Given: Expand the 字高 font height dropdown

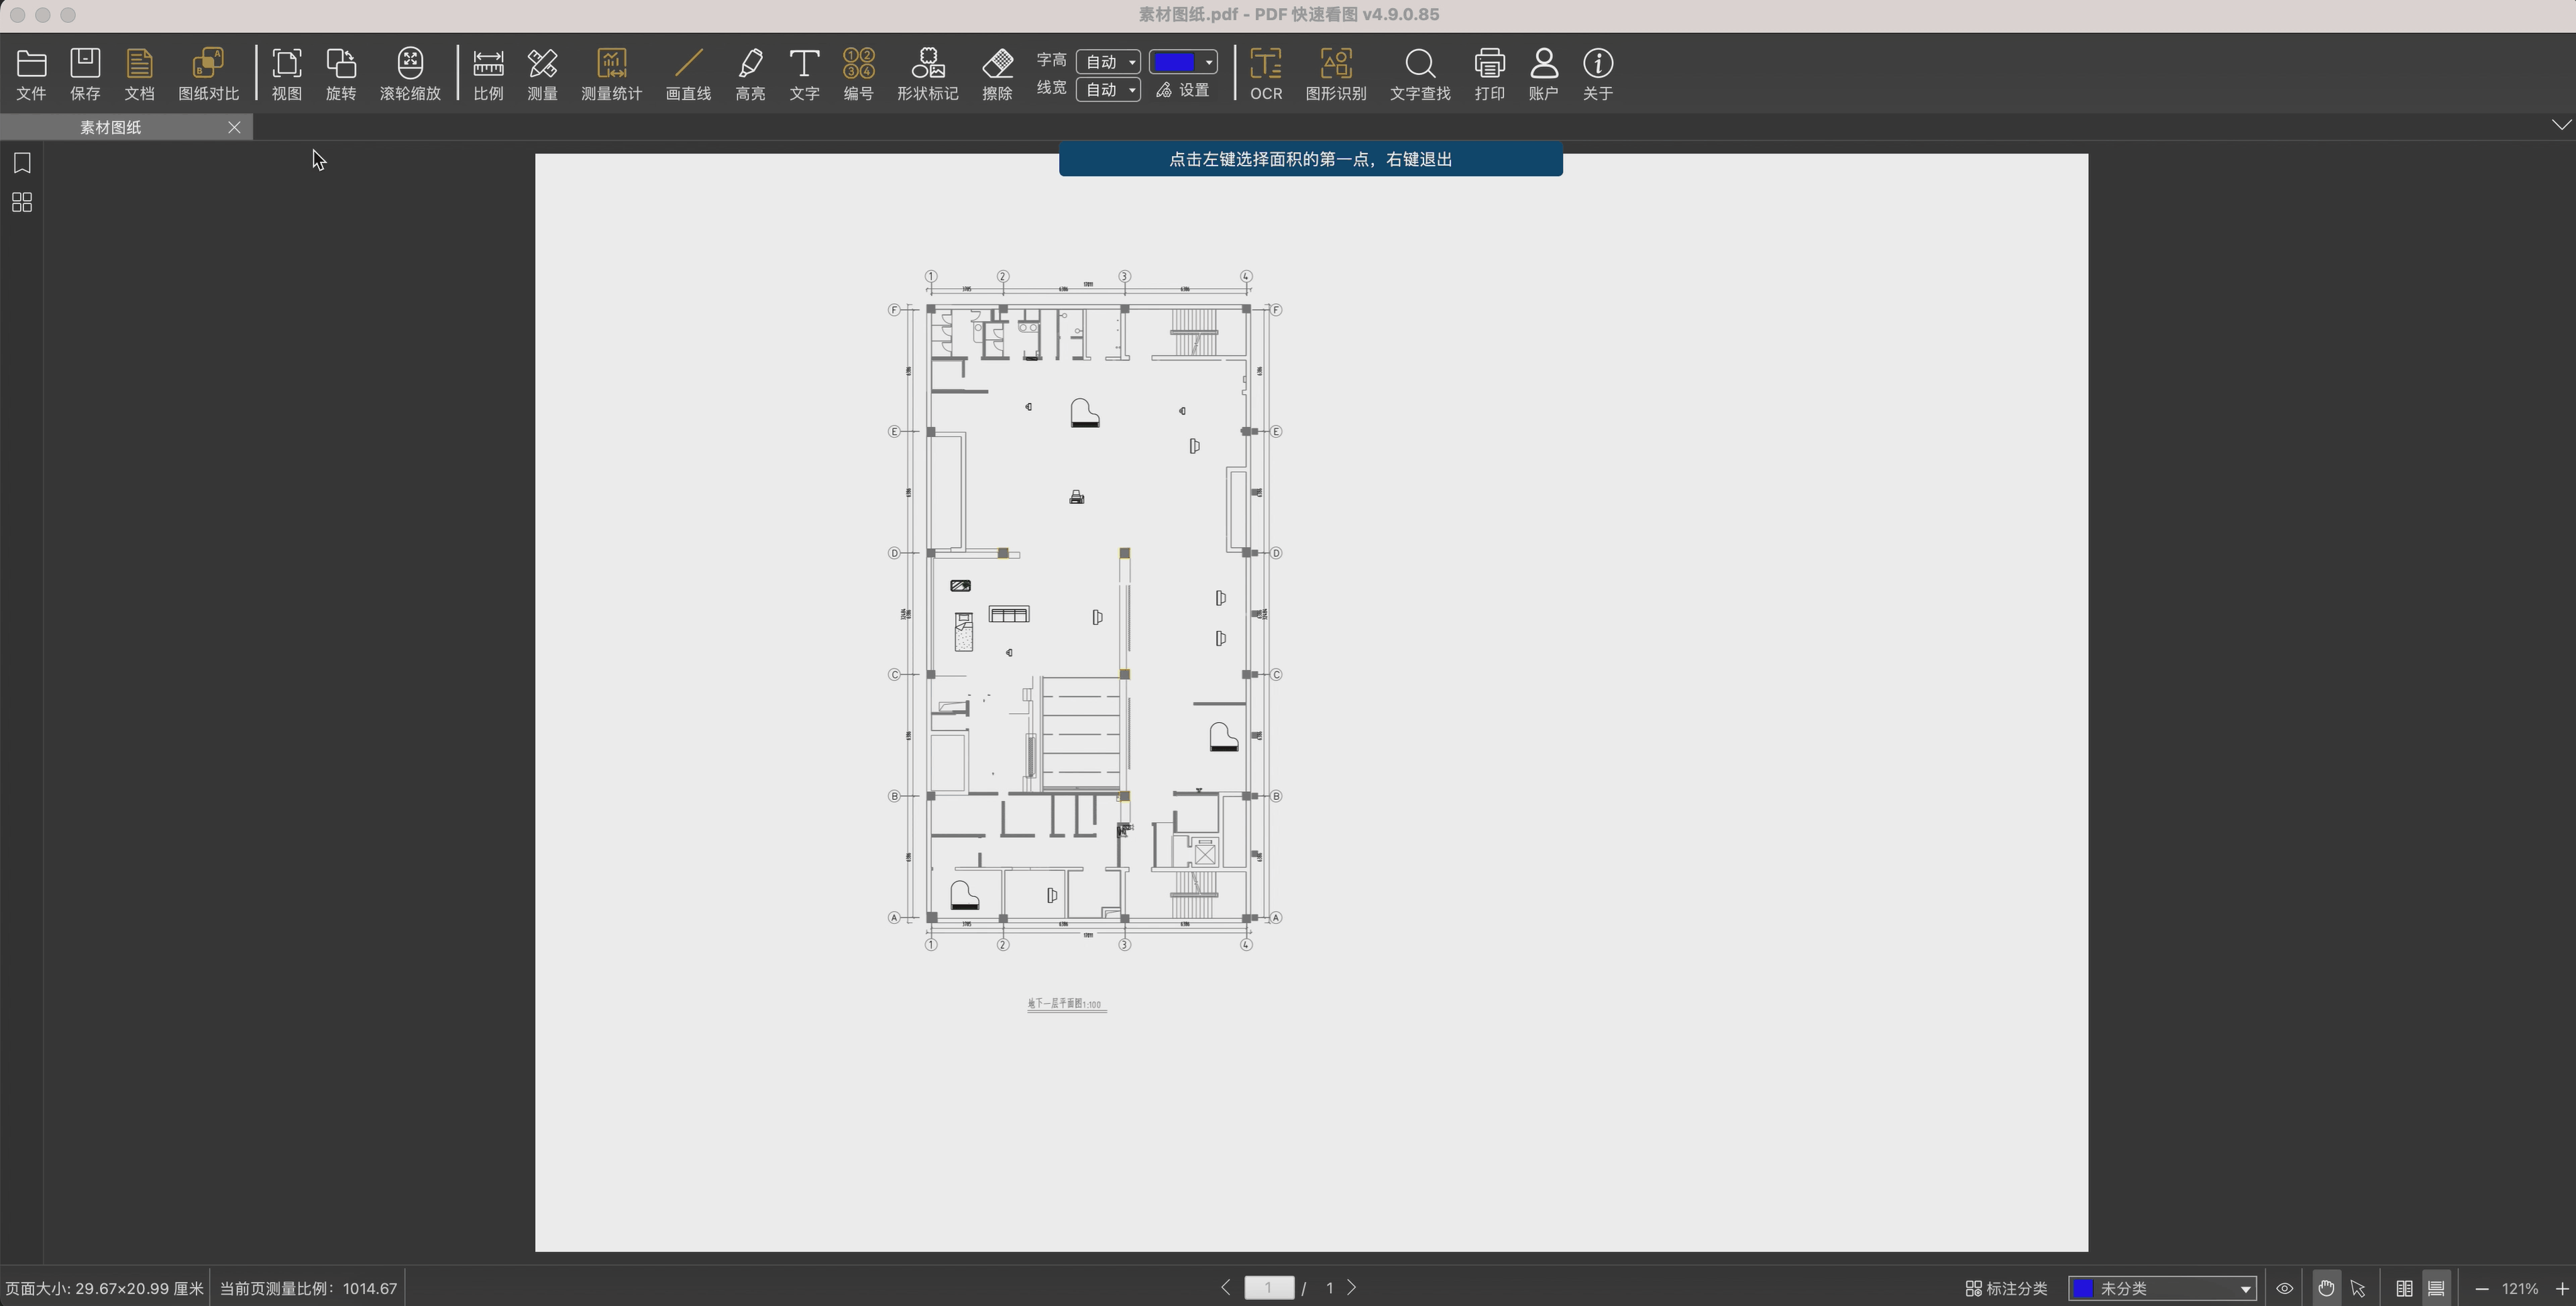Looking at the screenshot, I should 1109,62.
